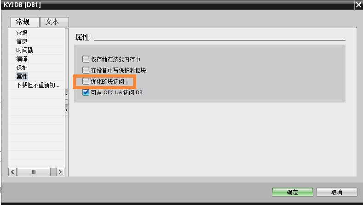Click the 取消 button
363x205 pixels.
337,192
